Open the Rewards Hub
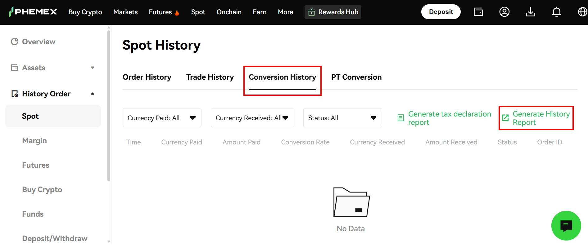The image size is (588, 247). pyautogui.click(x=333, y=12)
